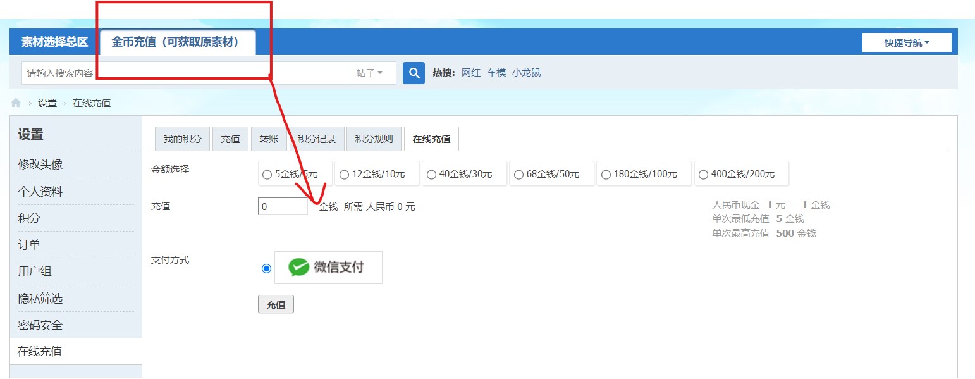Open the 素材选择总区 navigation tab
The image size is (975, 379).
54,42
